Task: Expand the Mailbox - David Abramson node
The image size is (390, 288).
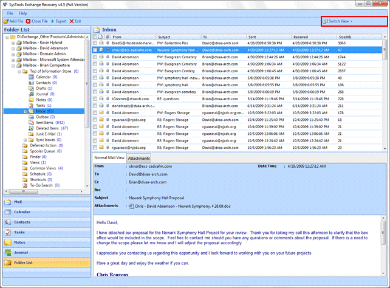Action: tap(13, 49)
